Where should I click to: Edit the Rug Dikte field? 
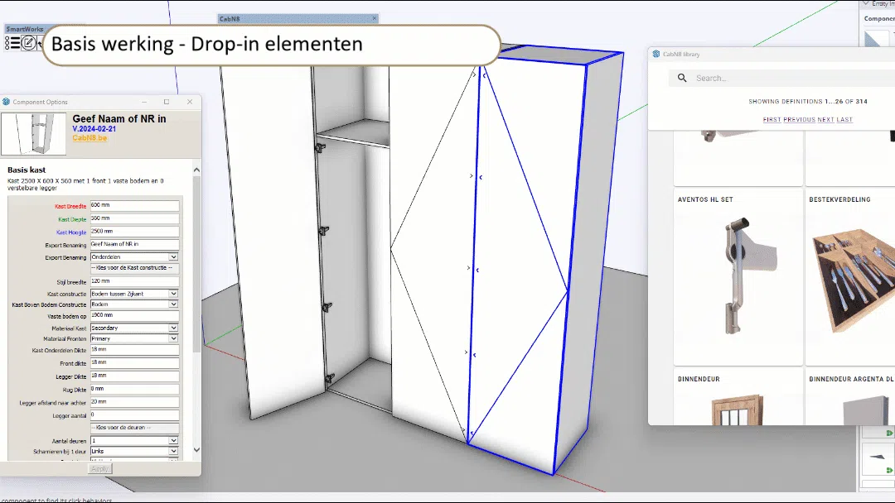pyautogui.click(x=135, y=389)
